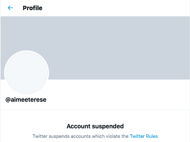Return to previous page via arrow
Viewport: 190px width, 142px height.
[10, 8]
